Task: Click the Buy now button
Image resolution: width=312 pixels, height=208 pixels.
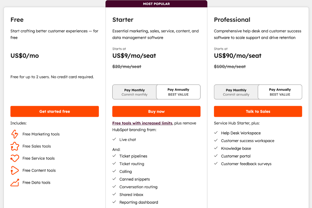Action: (x=156, y=111)
